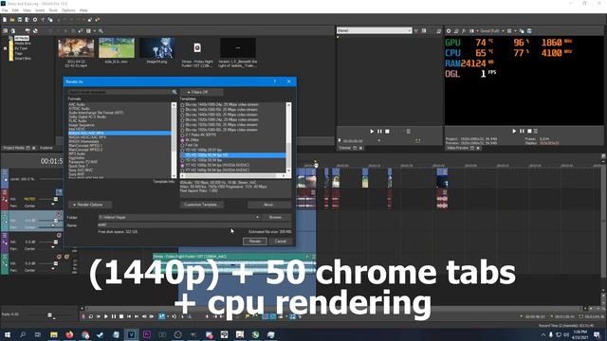
Task: Open the File menu
Action: pos(5,10)
